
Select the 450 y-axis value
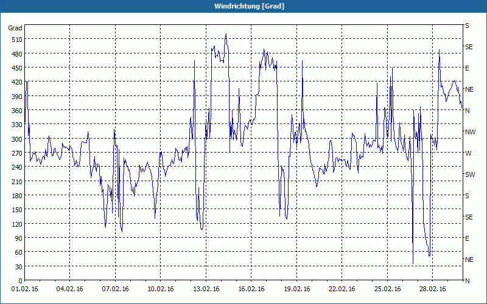pos(16,68)
